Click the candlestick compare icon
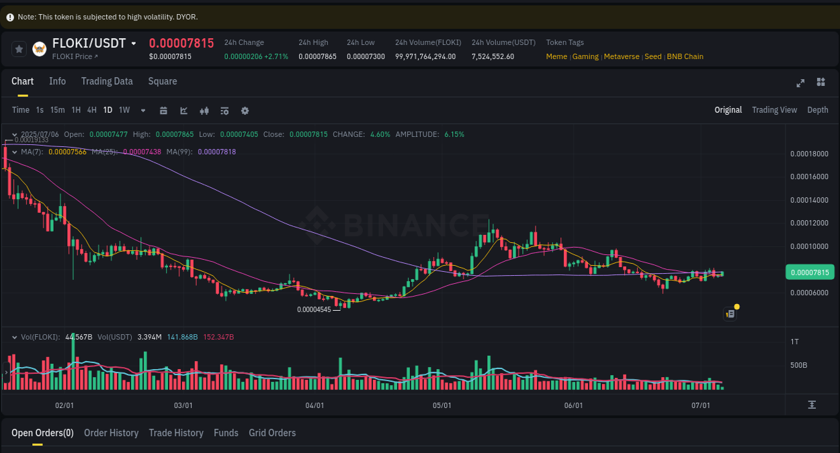840x453 pixels. click(204, 110)
